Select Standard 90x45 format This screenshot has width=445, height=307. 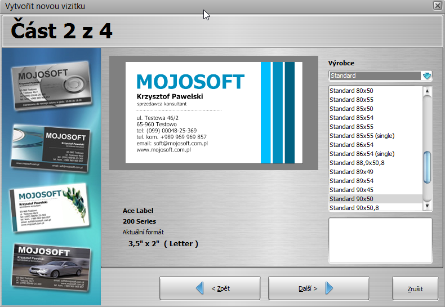[376, 190]
